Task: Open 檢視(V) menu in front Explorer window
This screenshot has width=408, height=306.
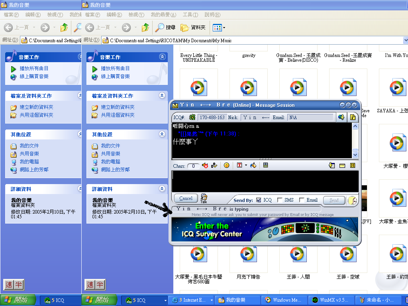Action: 136,15
